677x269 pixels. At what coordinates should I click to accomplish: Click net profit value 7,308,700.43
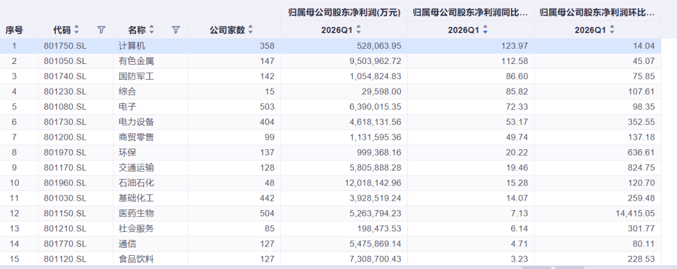[x=375, y=259]
